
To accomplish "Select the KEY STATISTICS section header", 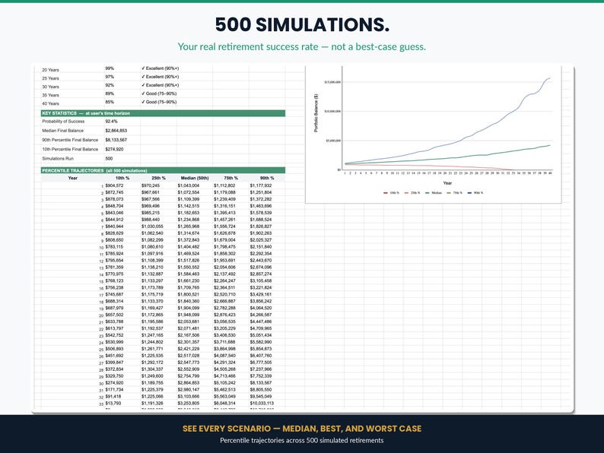I will point(163,113).
